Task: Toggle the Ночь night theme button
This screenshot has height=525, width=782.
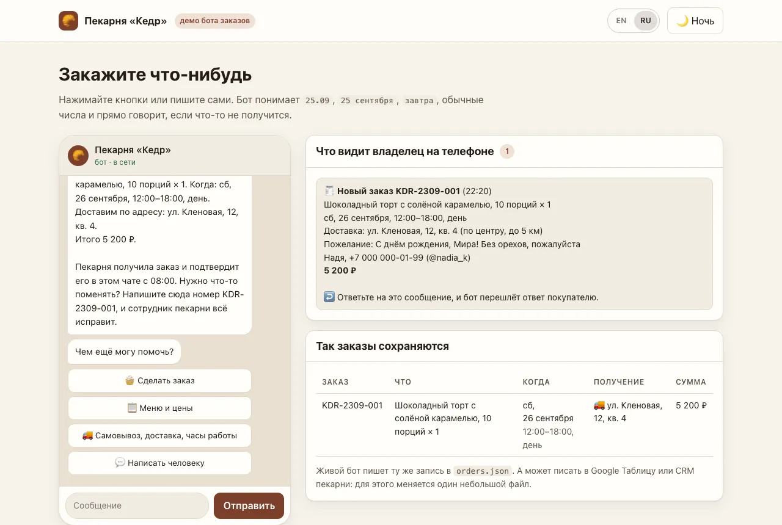Action: 695,21
